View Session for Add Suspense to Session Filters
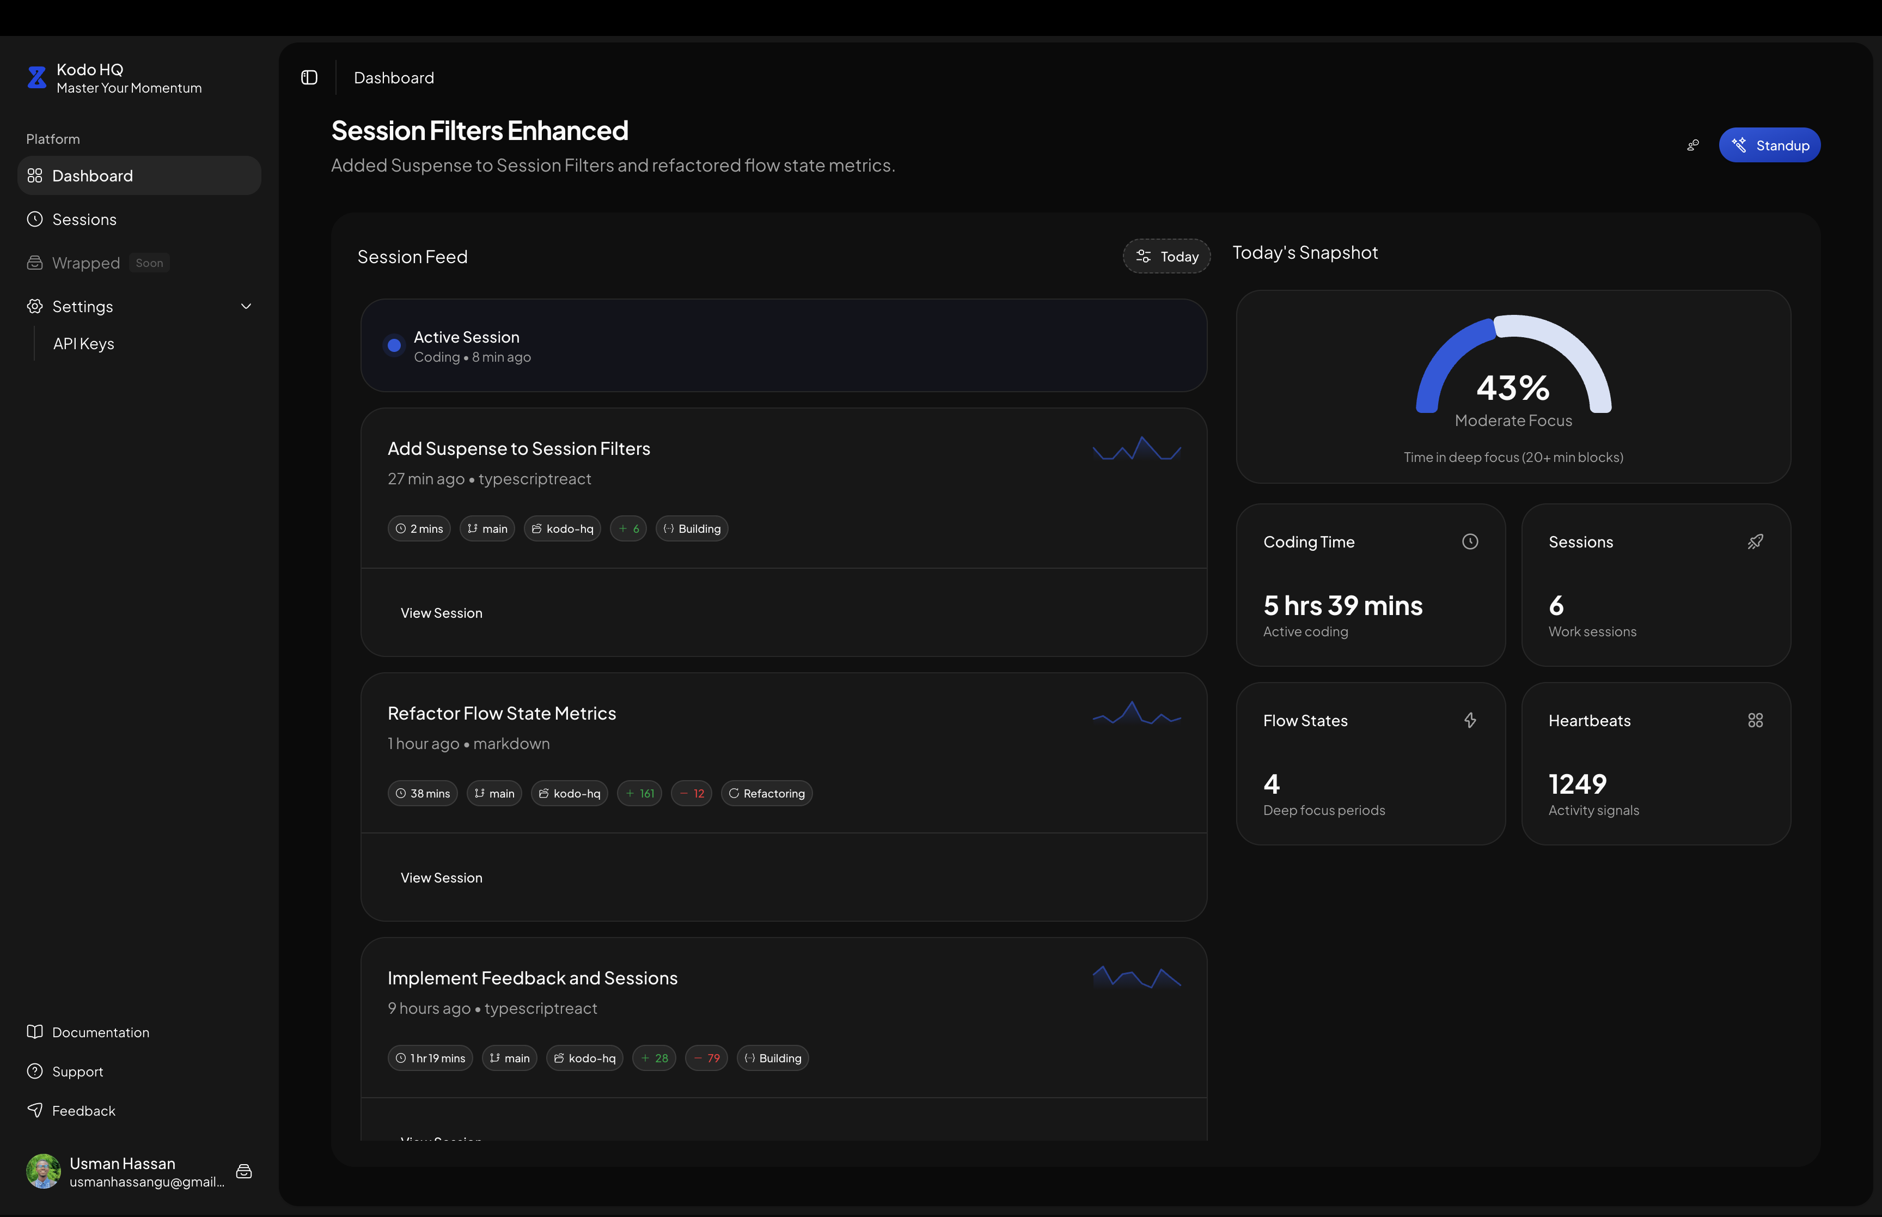 (441, 613)
